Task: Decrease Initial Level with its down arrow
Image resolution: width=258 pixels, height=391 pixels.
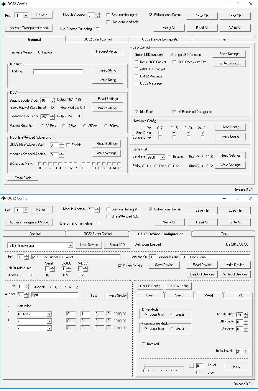Action: [x=246, y=353]
